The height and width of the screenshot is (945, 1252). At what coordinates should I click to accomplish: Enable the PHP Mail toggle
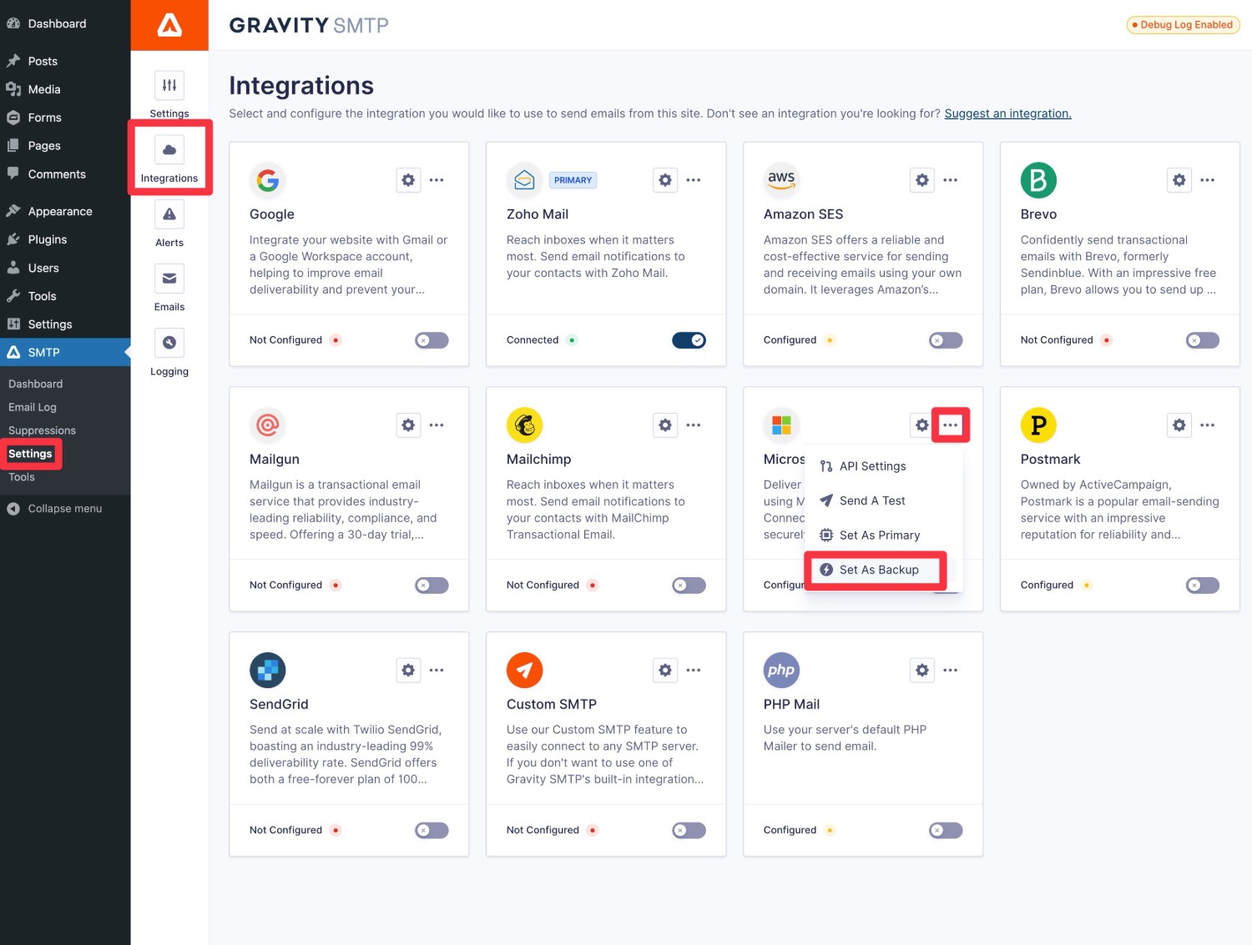coord(946,831)
